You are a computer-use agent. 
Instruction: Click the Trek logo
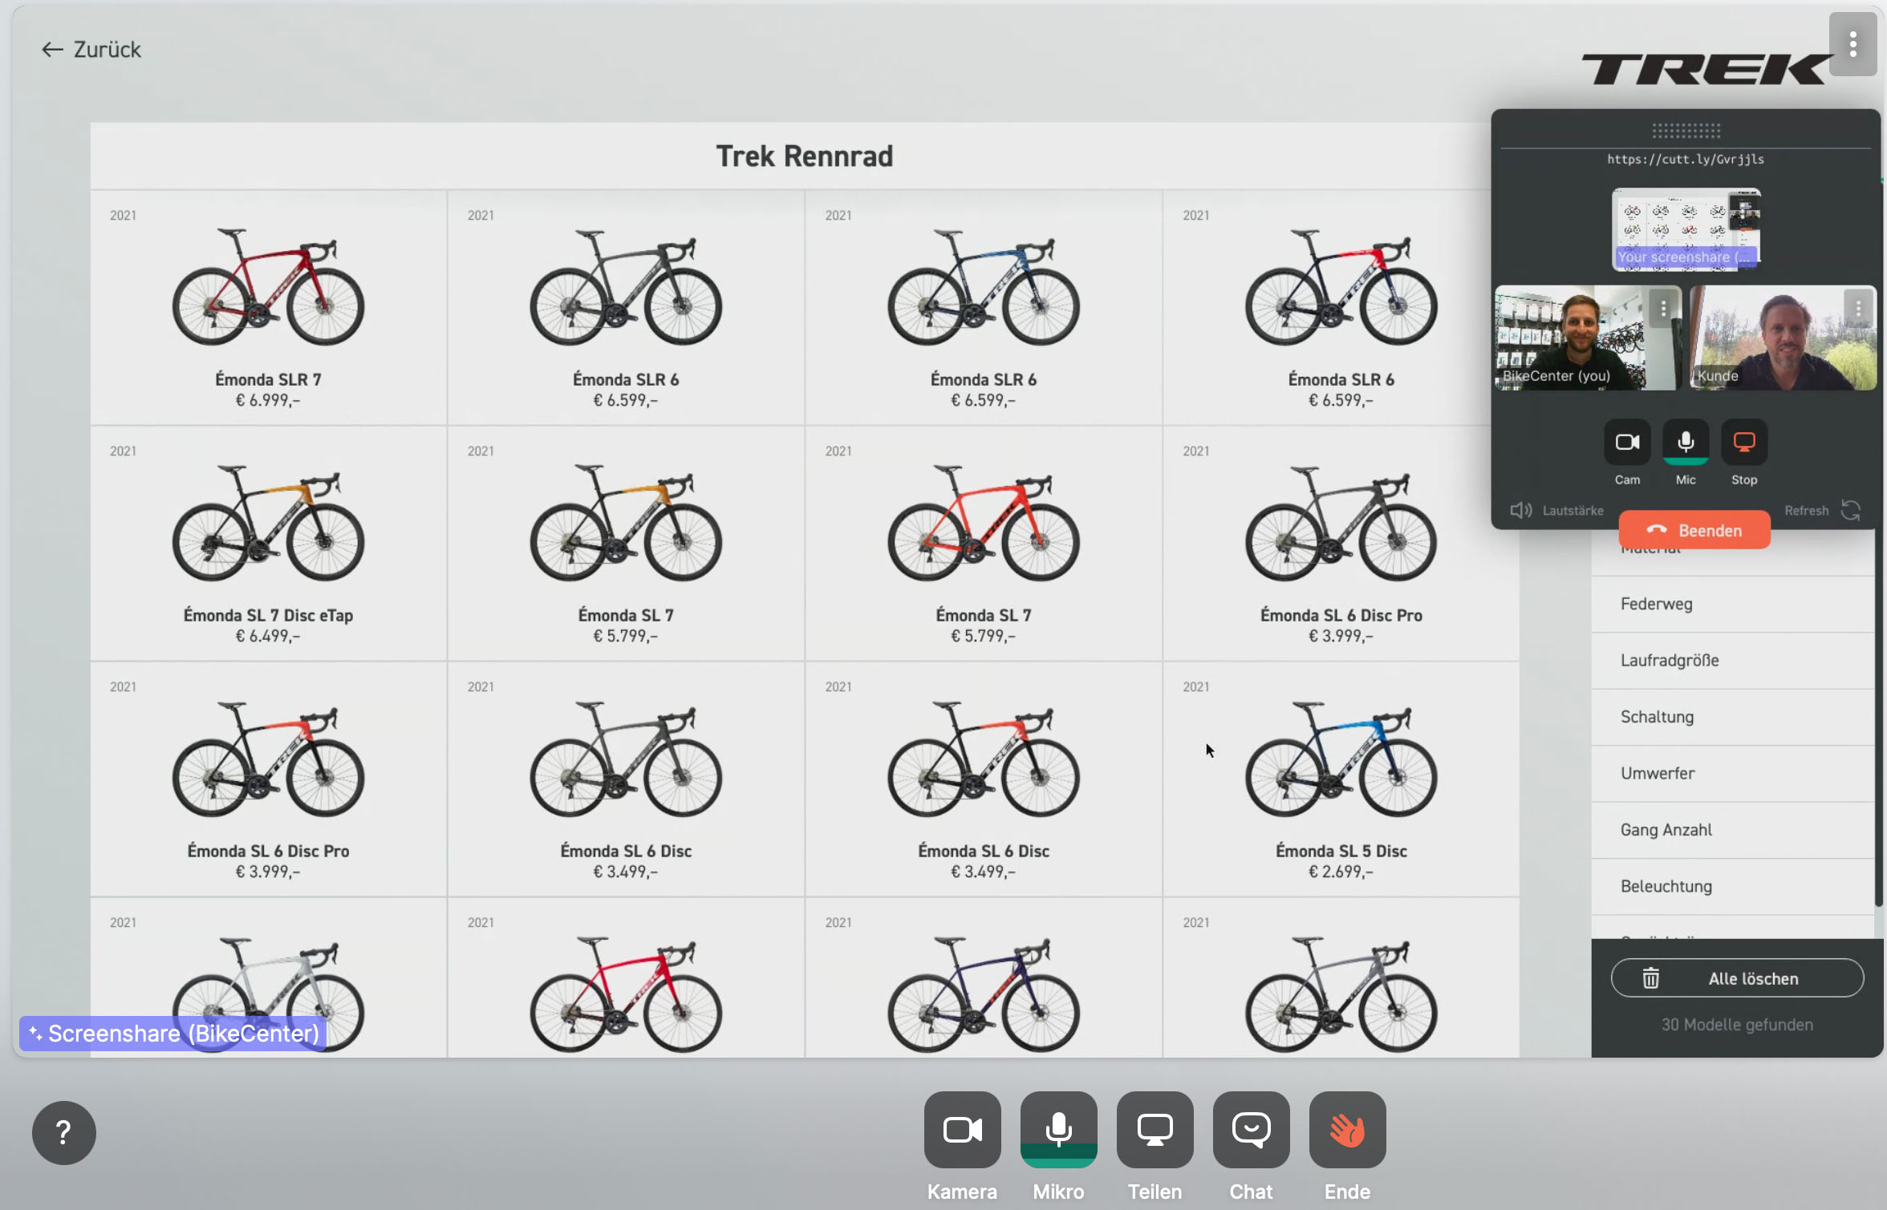tap(1706, 69)
